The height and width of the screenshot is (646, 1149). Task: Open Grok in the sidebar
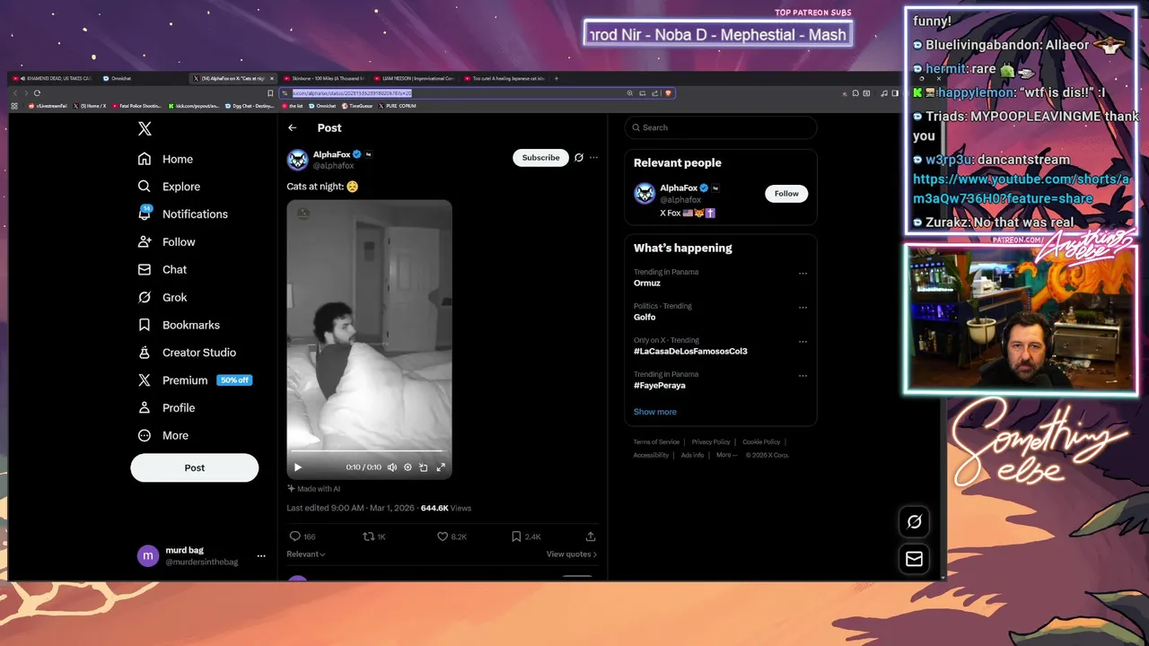(162, 297)
